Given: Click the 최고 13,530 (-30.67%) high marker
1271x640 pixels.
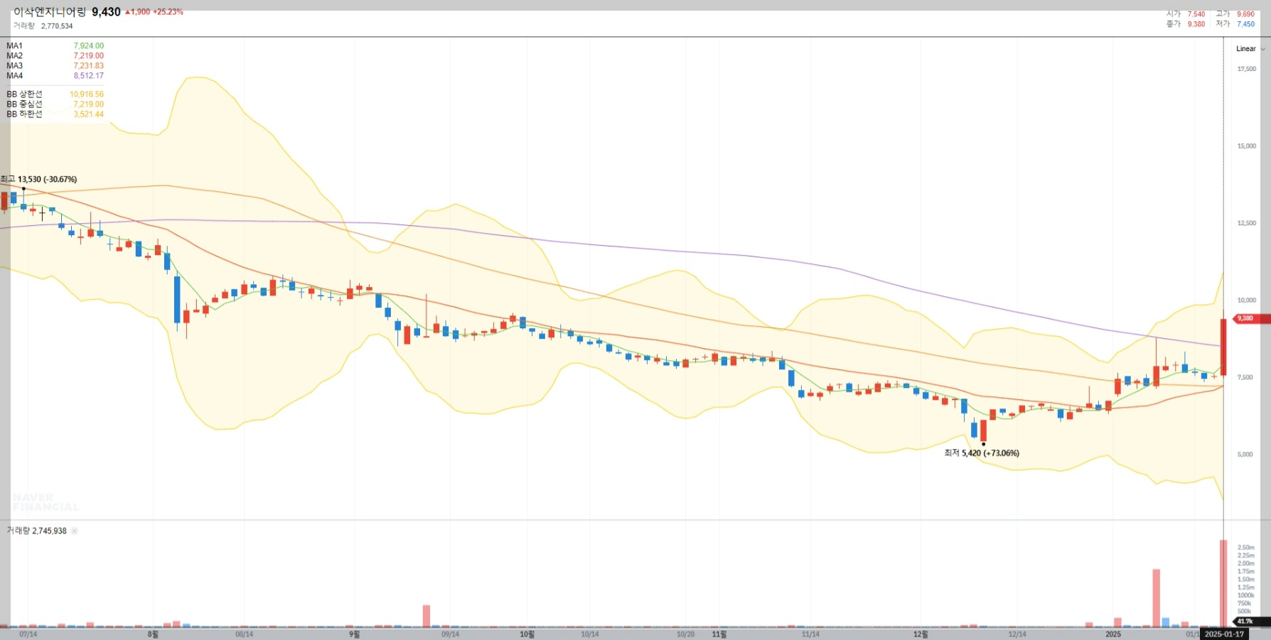Looking at the screenshot, I should click(39, 179).
